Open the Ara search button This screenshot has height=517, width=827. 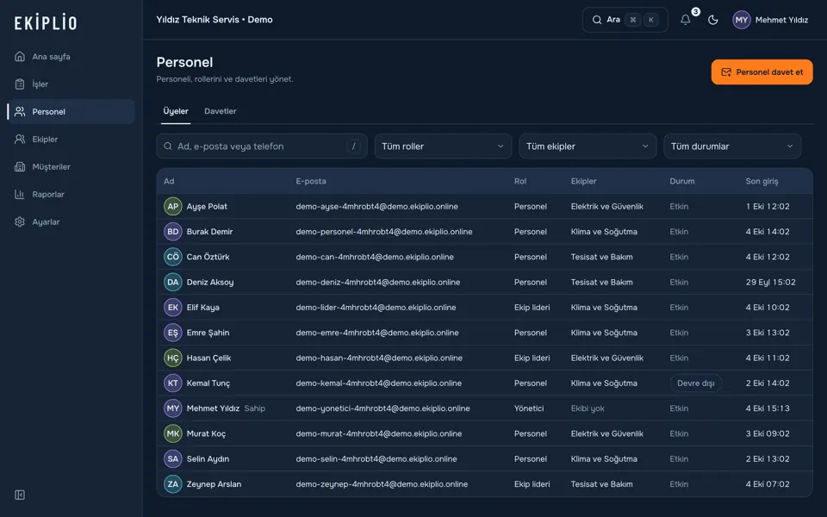tap(625, 20)
